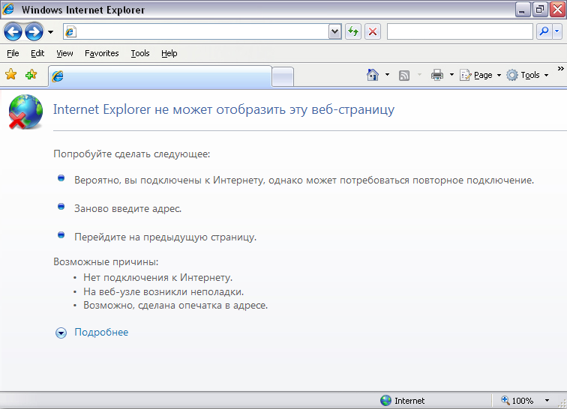Screen dimensions: 567x409
Task: Open the Help menu
Action: tap(169, 53)
